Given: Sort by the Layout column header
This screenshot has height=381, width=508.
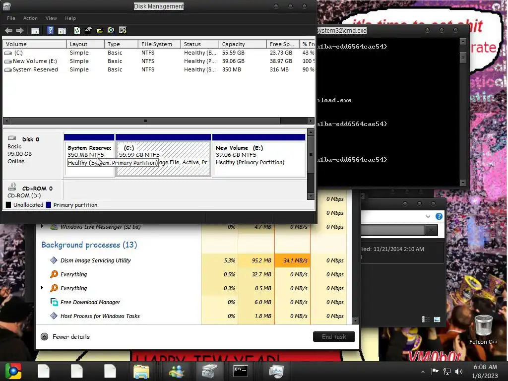Looking at the screenshot, I should [x=85, y=44].
